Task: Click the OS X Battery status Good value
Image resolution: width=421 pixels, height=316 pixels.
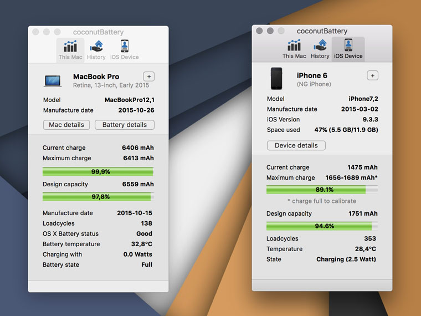Action: click(x=144, y=233)
